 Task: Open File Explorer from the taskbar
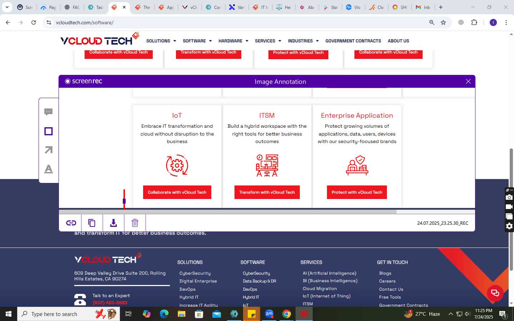[x=182, y=314]
